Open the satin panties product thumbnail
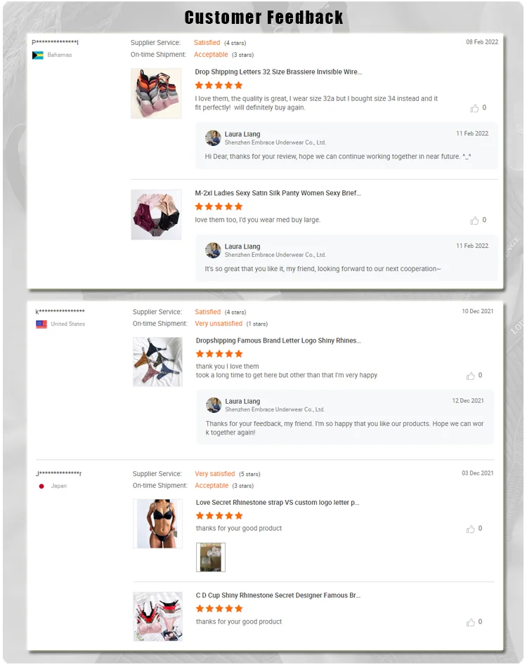 (156, 214)
